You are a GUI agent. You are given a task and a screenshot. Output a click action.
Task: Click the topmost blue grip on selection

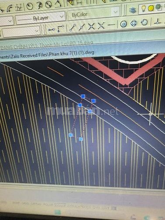[83, 96]
